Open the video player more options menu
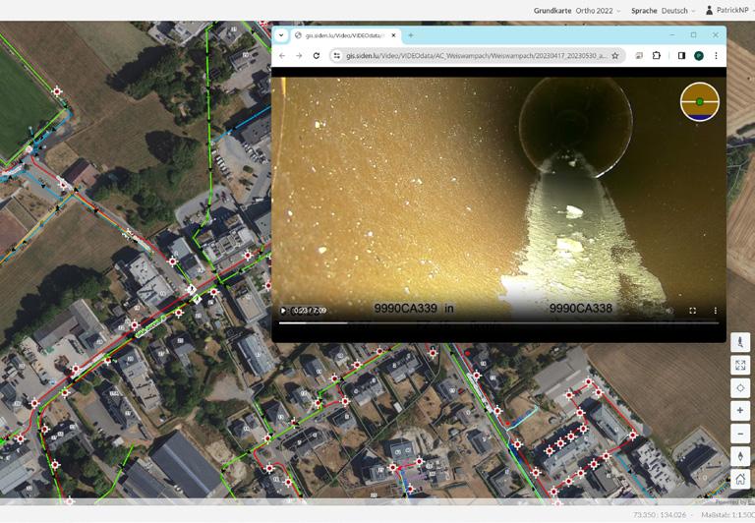 point(716,311)
